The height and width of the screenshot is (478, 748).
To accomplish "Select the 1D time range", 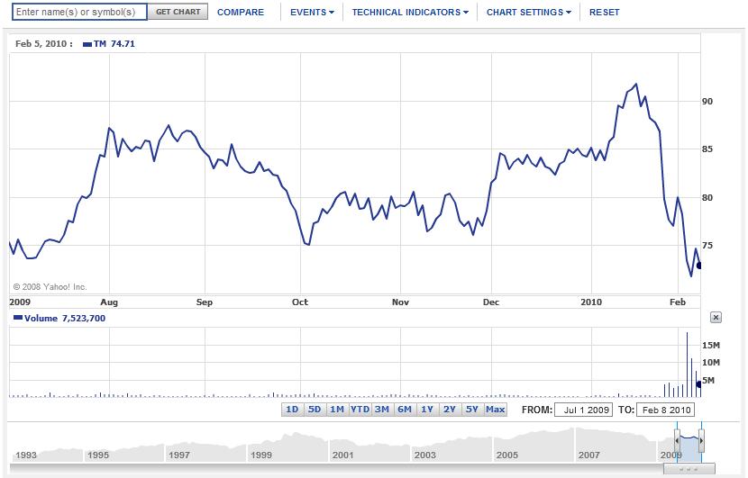I will (291, 410).
